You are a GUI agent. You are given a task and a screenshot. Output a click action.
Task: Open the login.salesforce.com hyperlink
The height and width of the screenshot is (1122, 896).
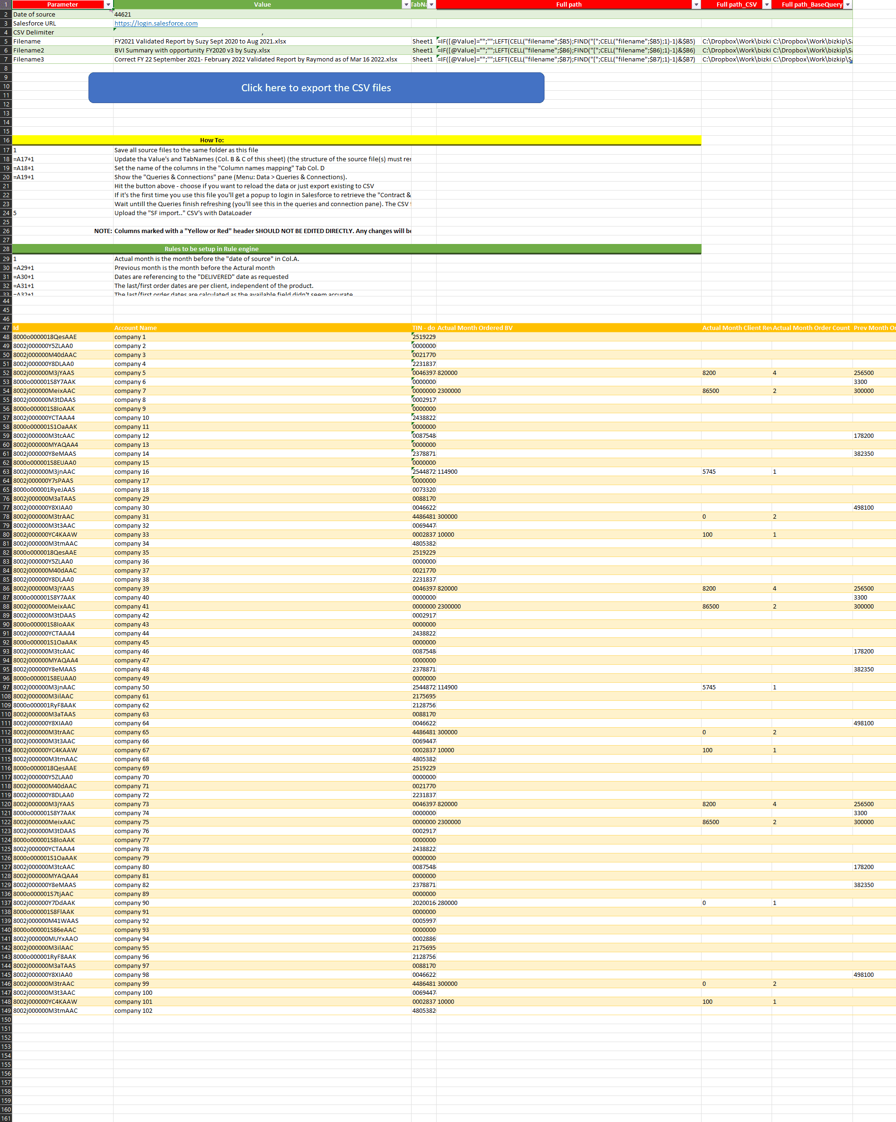pos(156,24)
